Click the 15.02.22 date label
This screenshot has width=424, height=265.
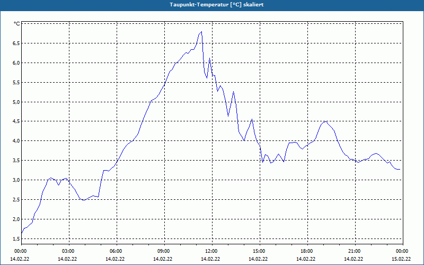[401, 259]
